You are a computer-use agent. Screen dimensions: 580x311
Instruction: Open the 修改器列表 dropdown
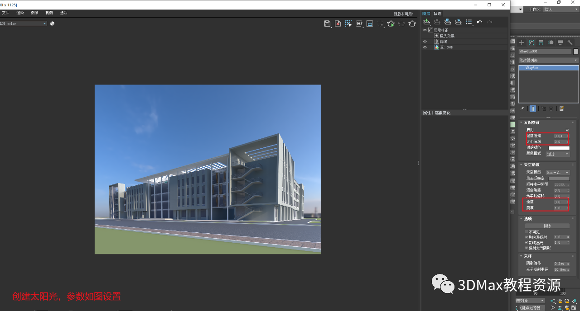point(548,60)
